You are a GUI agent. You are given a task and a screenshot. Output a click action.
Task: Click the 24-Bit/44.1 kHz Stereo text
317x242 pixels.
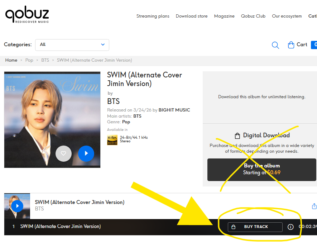pyautogui.click(x=134, y=139)
